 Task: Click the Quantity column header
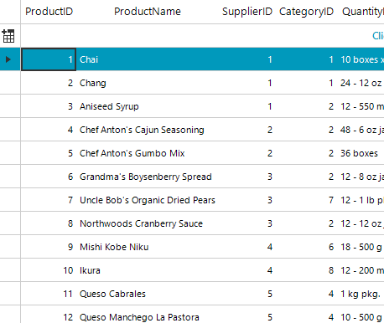coord(362,12)
